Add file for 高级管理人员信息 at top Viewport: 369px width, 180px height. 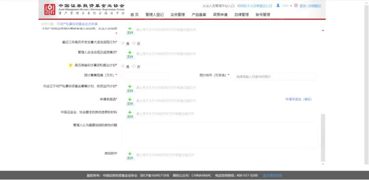130,31
